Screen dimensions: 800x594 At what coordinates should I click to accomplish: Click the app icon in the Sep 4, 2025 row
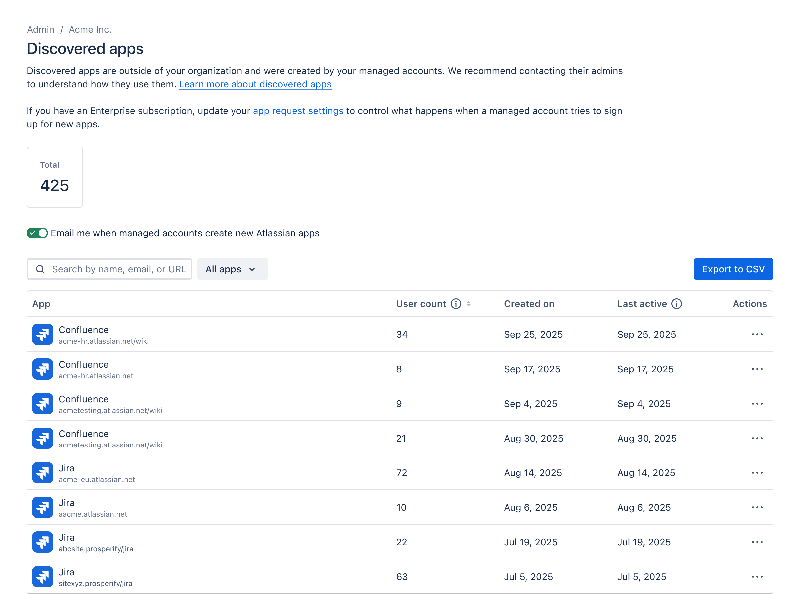(42, 404)
